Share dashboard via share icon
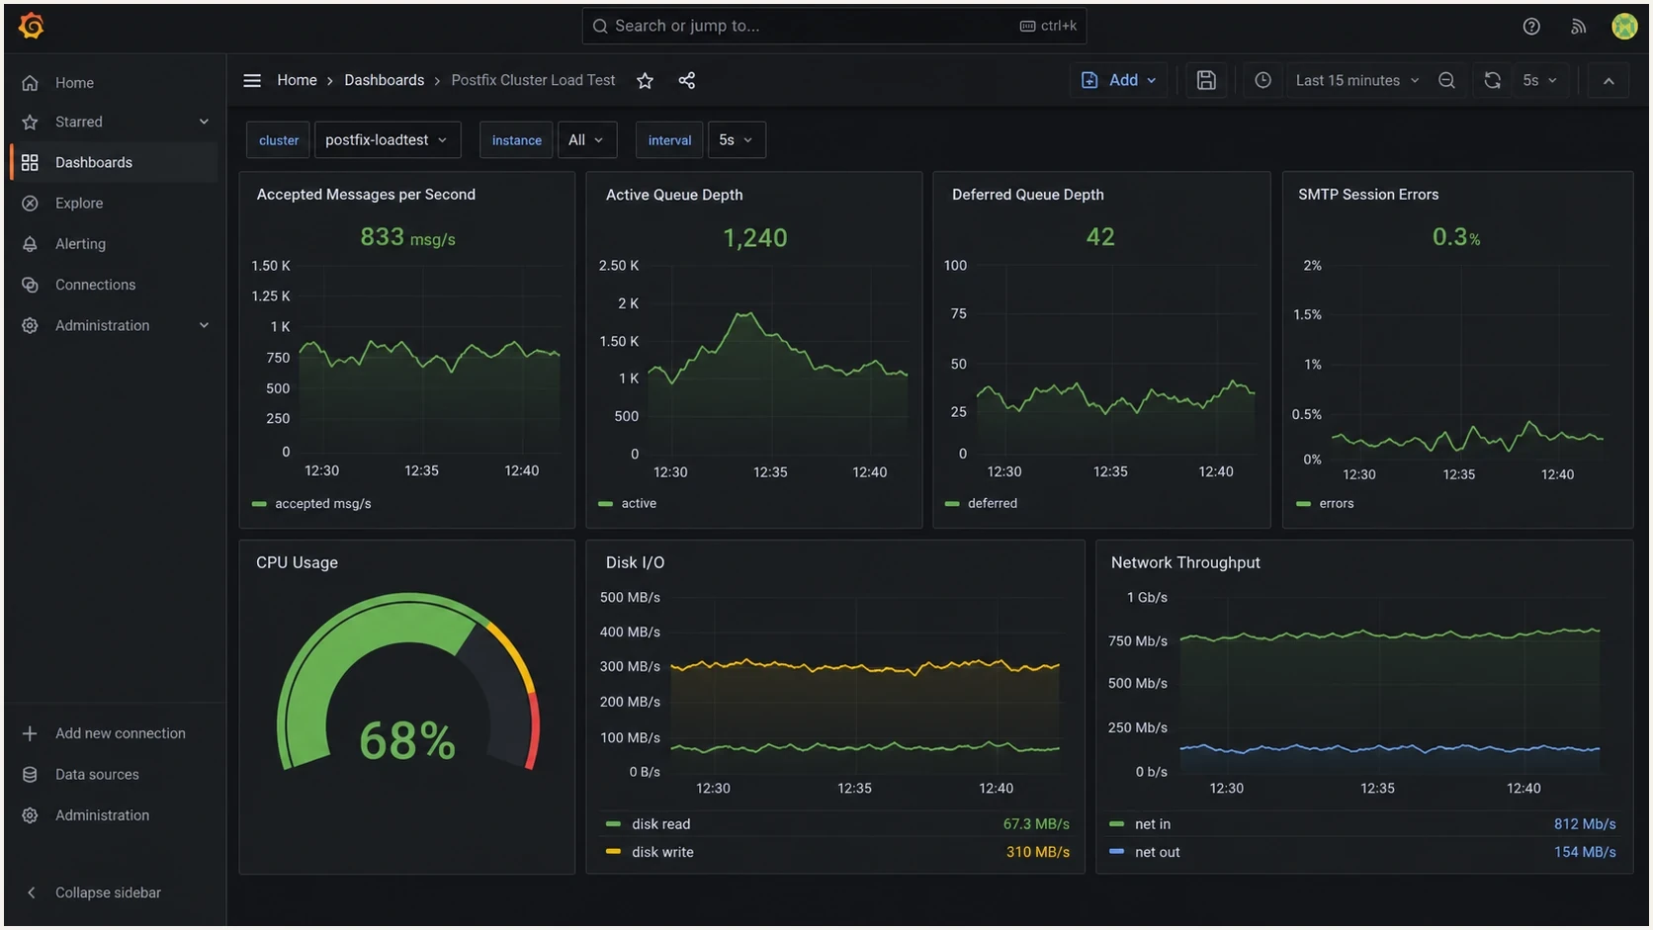This screenshot has width=1653, height=930. tap(687, 80)
